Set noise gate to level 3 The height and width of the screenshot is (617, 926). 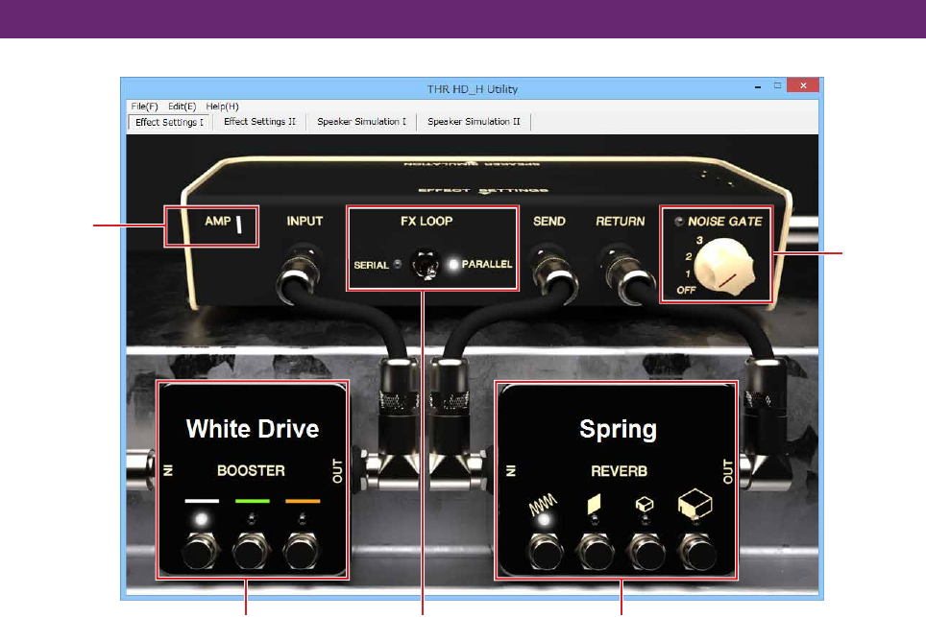click(699, 240)
